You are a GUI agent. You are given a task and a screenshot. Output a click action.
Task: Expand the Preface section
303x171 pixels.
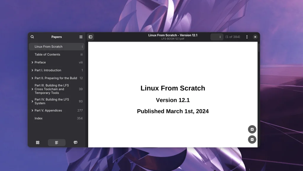click(x=32, y=62)
